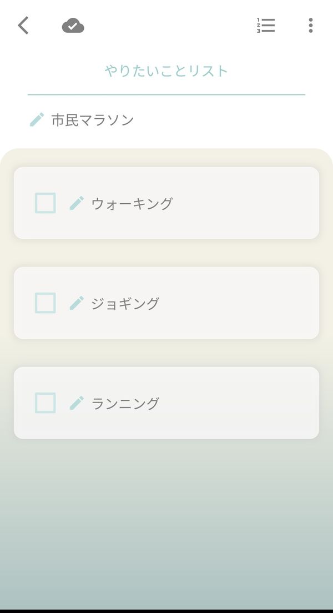Image resolution: width=333 pixels, height=613 pixels.
Task: Tap the cloud sync checkmark icon
Action: pyautogui.click(x=73, y=26)
